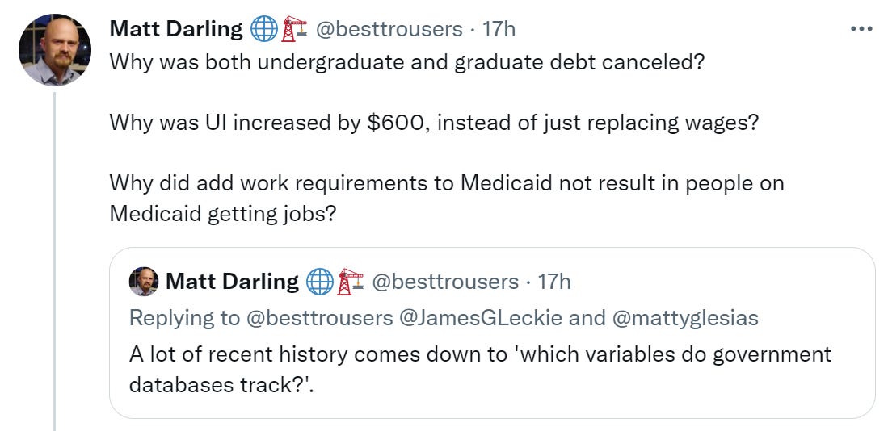This screenshot has height=431, width=888.
Task: Open @JamesGLeckie mention in reply line
Action: click(x=481, y=319)
